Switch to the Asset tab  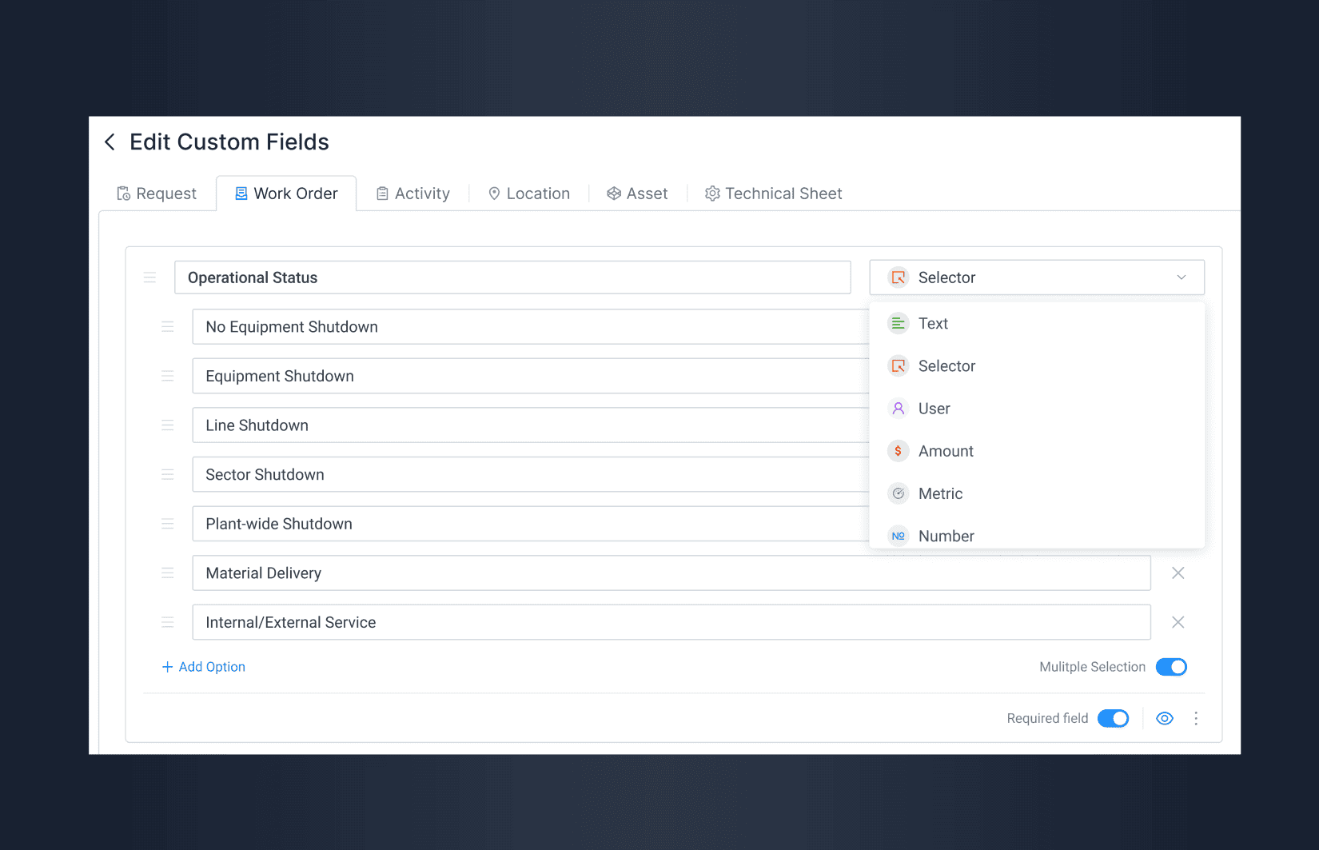[637, 194]
